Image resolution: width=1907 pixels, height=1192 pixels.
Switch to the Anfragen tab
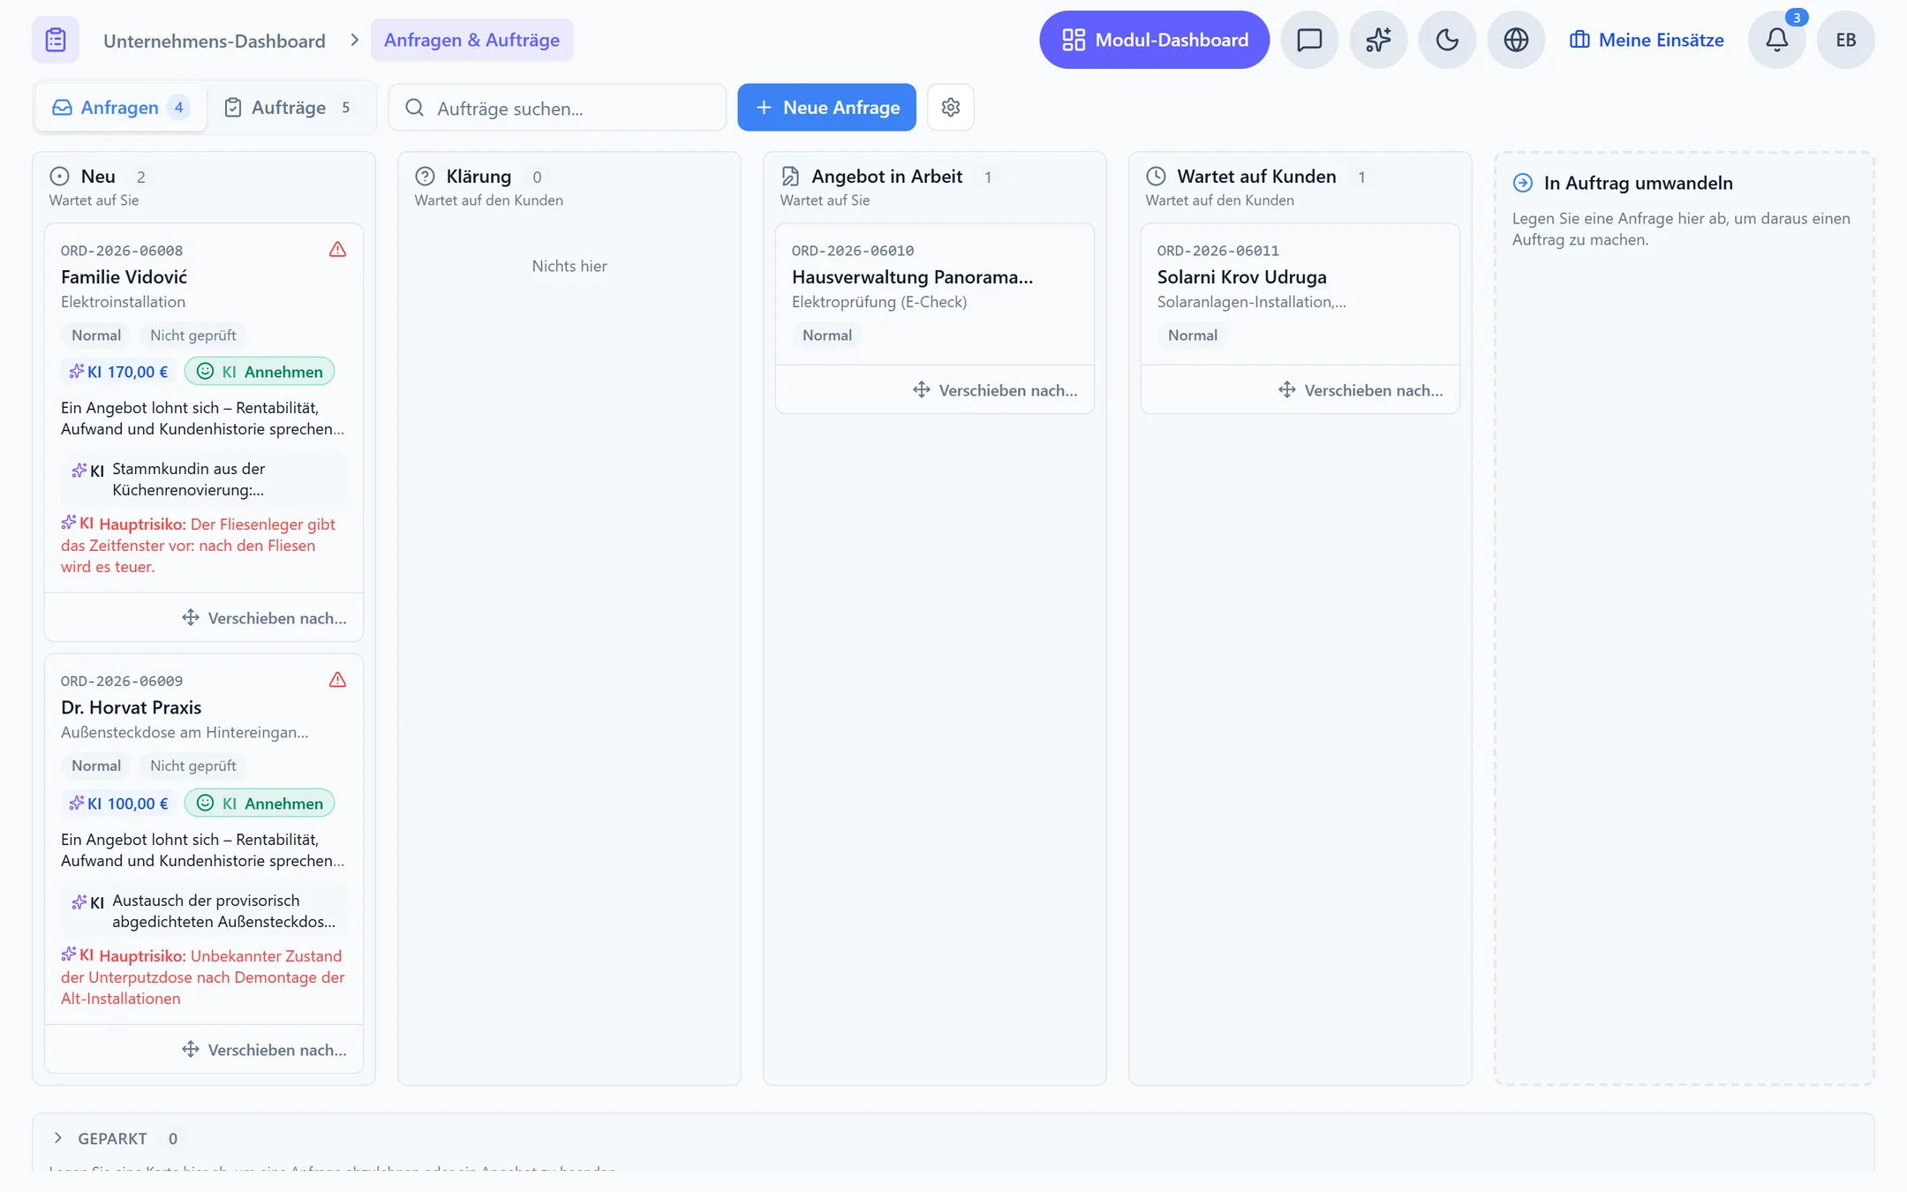[x=122, y=108]
